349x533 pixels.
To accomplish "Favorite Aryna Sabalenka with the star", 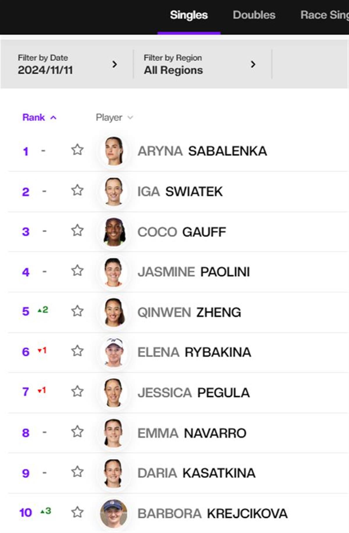I will [x=77, y=150].
